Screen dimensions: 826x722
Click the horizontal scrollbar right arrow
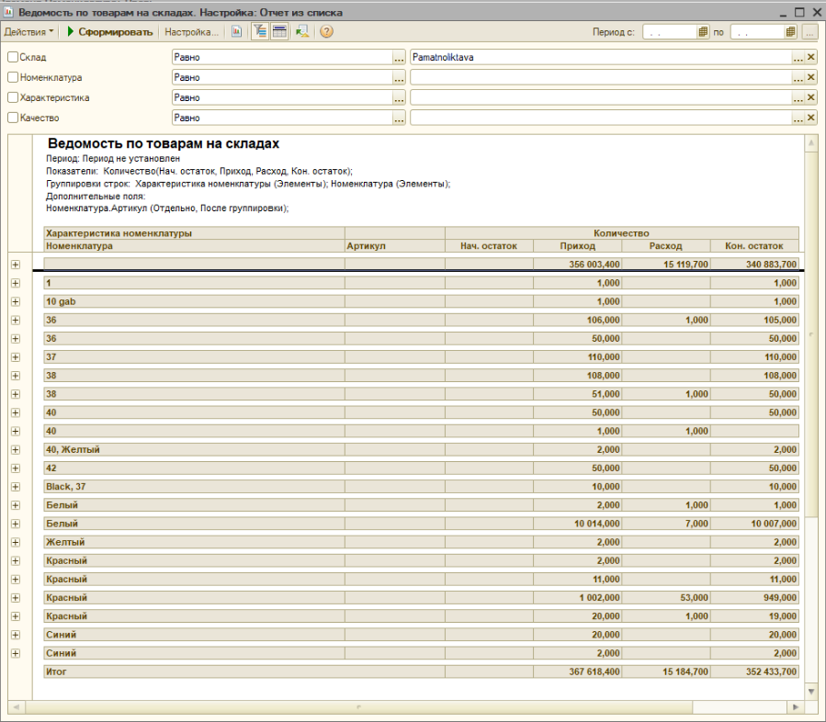coord(796,706)
